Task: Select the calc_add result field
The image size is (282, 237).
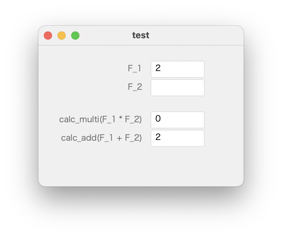Action: (178, 138)
